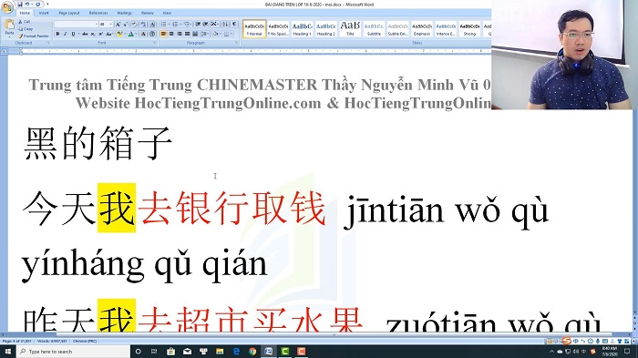Screen dimensions: 638x358
Task: Toggle Bold formatting
Action: point(57,34)
